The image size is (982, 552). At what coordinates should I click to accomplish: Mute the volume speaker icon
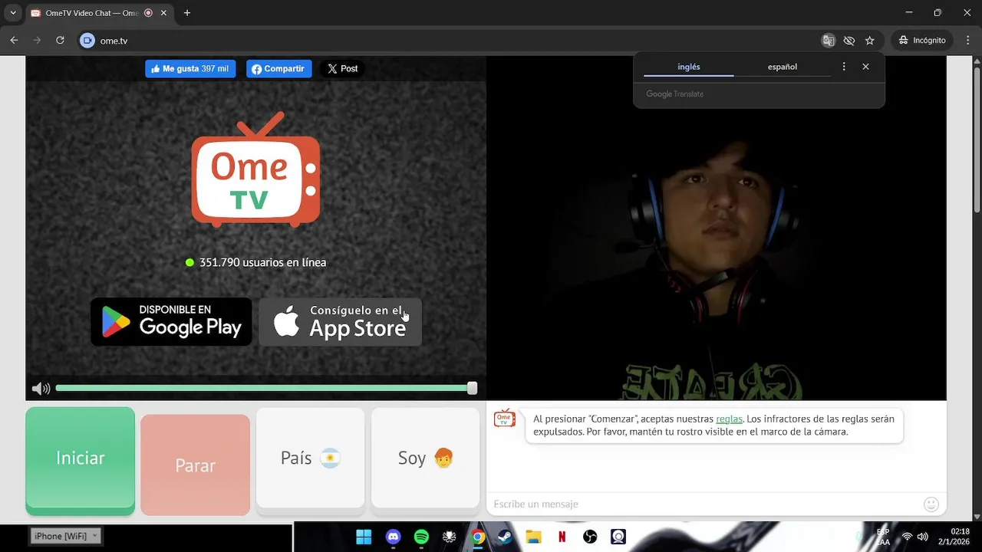41,389
